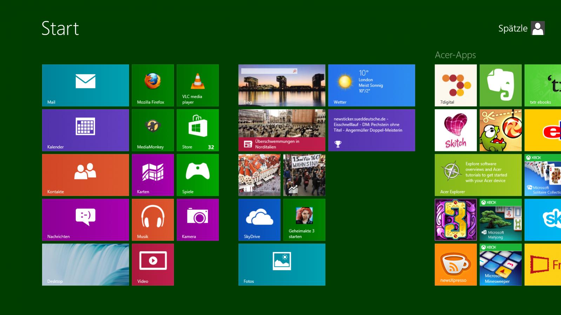
Task: Launch the Cut the Rope tile
Action: coord(501,130)
